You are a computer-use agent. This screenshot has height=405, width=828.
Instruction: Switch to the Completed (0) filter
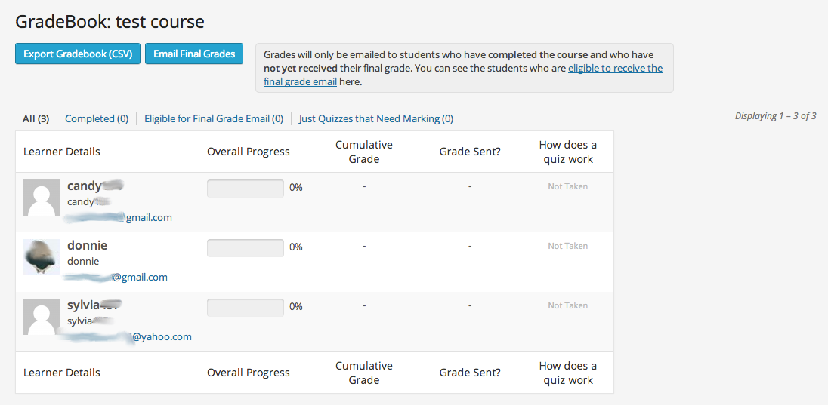97,118
